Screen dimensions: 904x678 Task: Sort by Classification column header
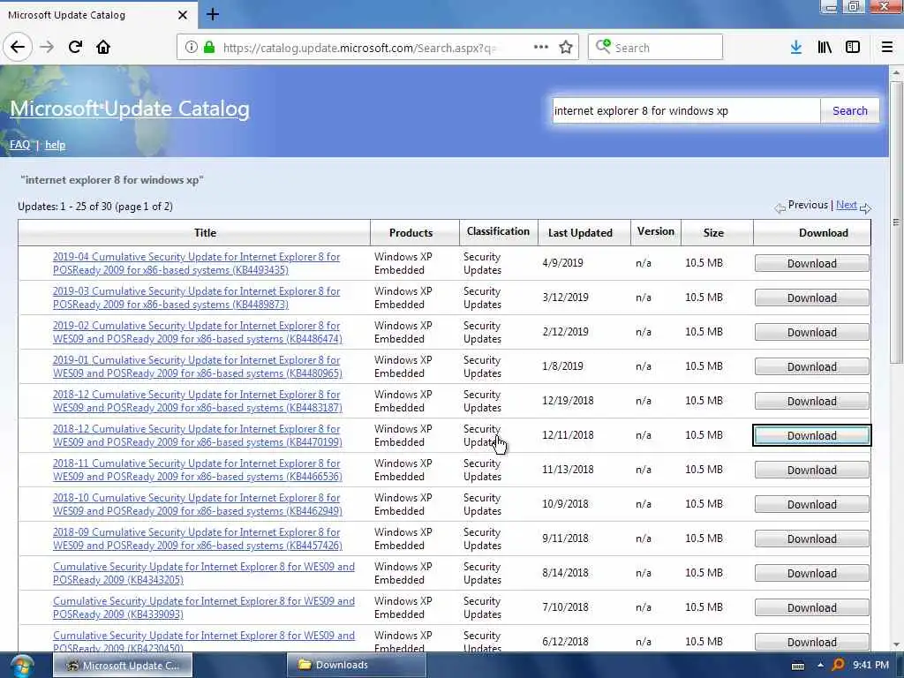click(x=498, y=231)
